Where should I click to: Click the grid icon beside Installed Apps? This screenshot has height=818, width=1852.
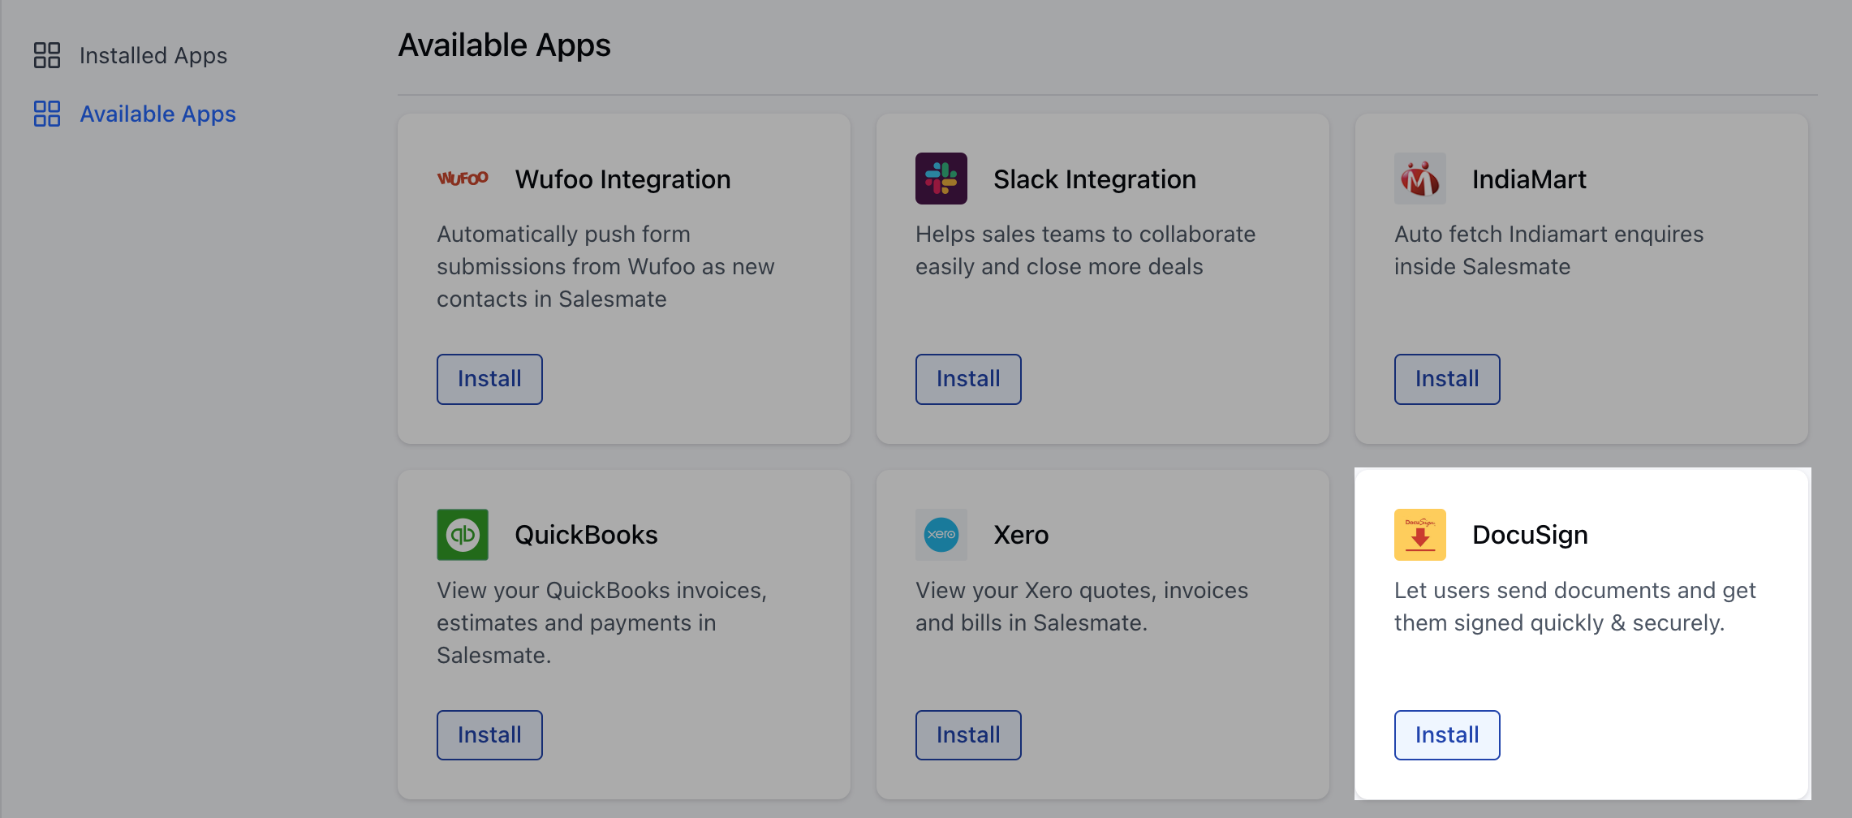46,55
